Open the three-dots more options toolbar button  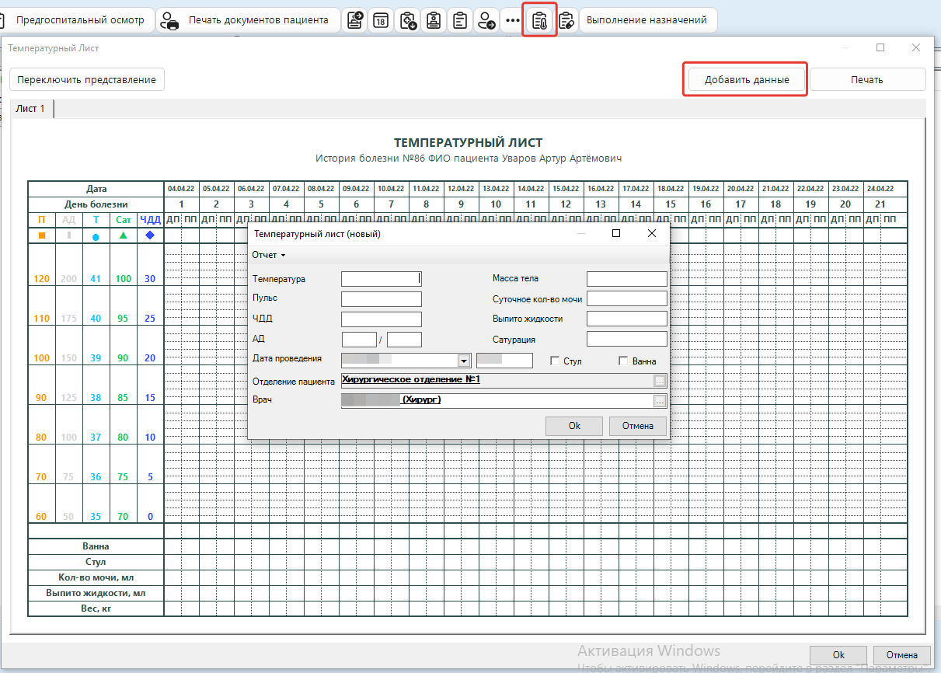[x=512, y=20]
